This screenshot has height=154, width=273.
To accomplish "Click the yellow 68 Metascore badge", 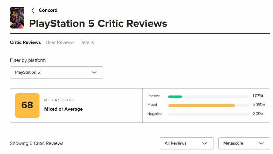I will click(27, 105).
